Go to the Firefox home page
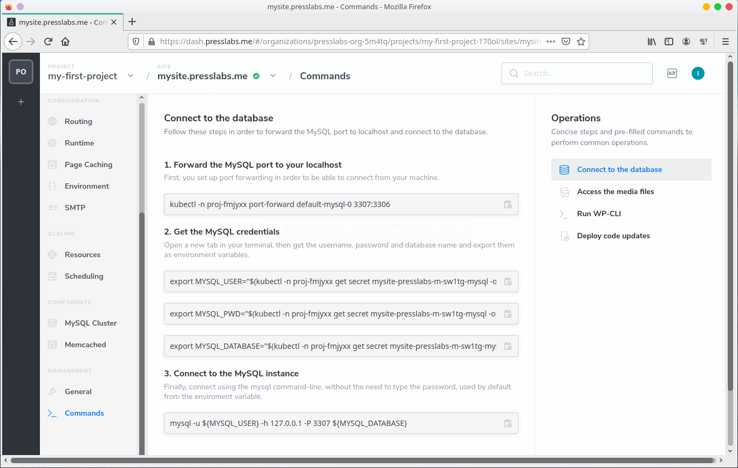This screenshot has height=468, width=738. [65, 42]
